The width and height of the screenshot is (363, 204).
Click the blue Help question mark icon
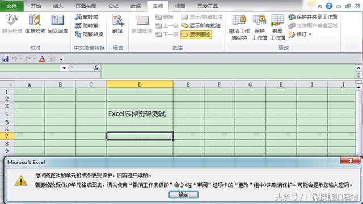coord(329,6)
